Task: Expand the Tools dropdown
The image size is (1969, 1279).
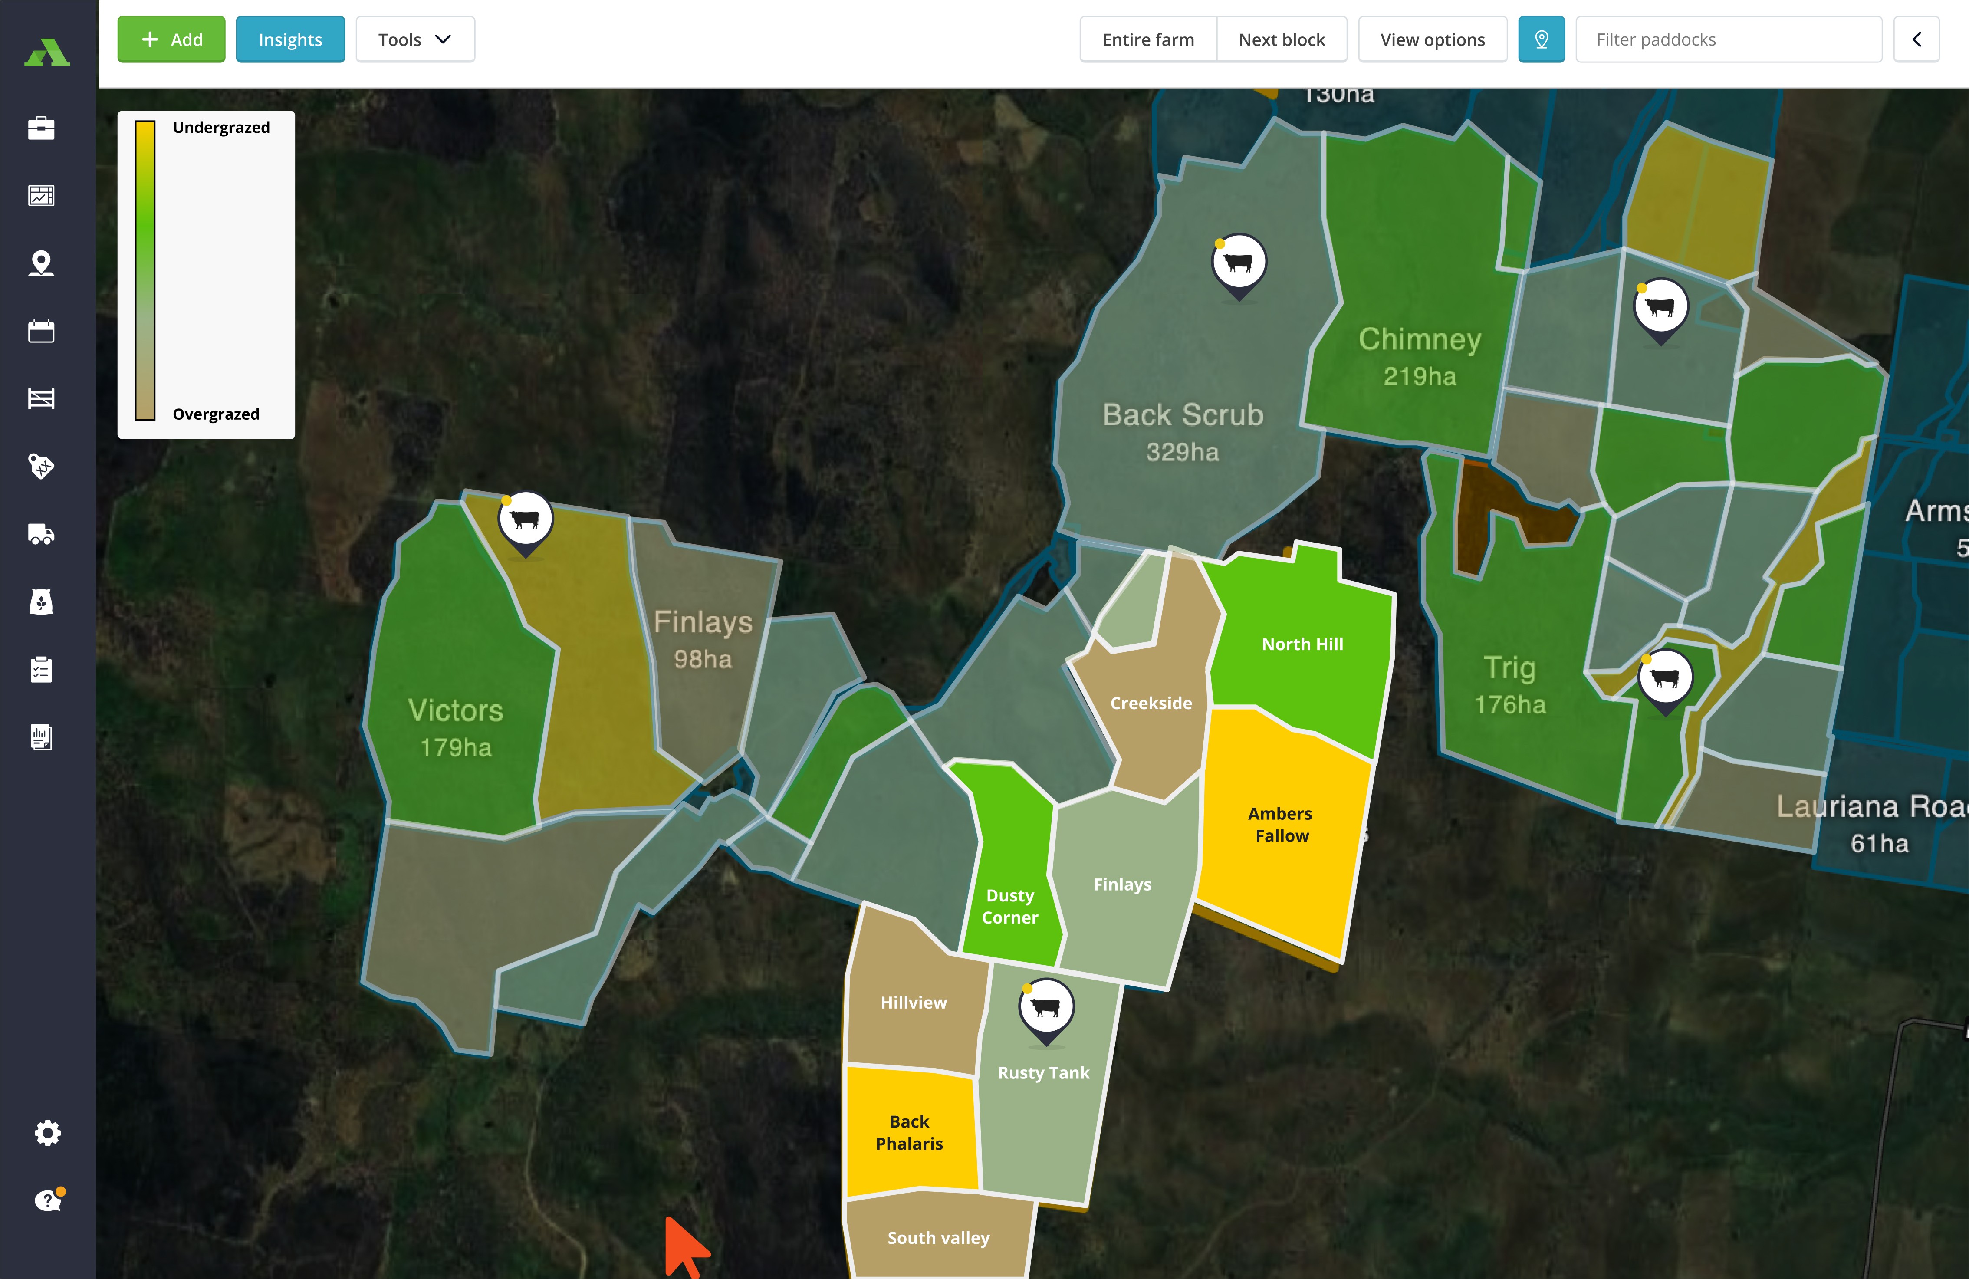Action: coord(414,39)
